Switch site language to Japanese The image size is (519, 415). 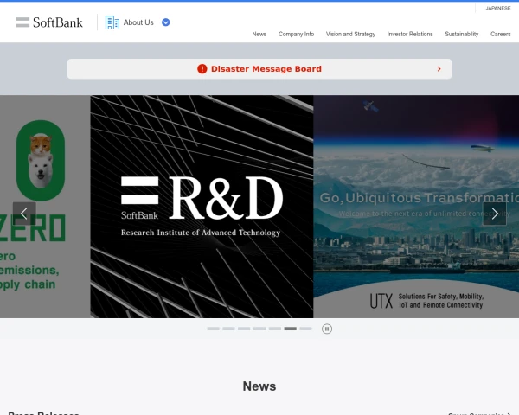[497, 8]
